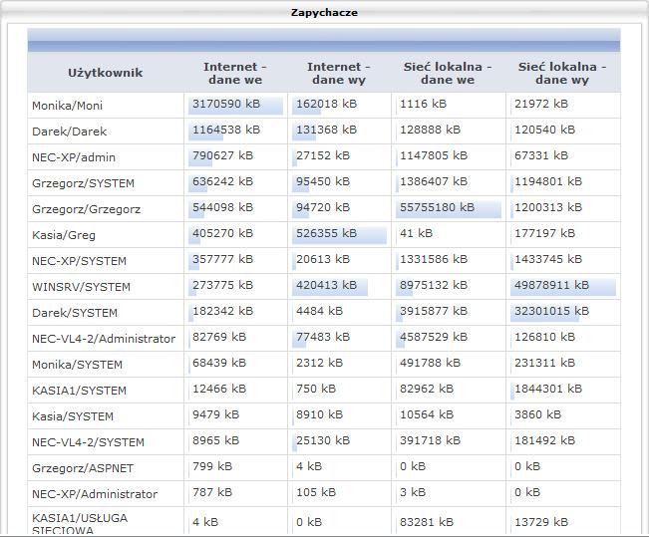Click the 1164538 kB value
Viewport: 649px width, 537px height.
click(226, 130)
